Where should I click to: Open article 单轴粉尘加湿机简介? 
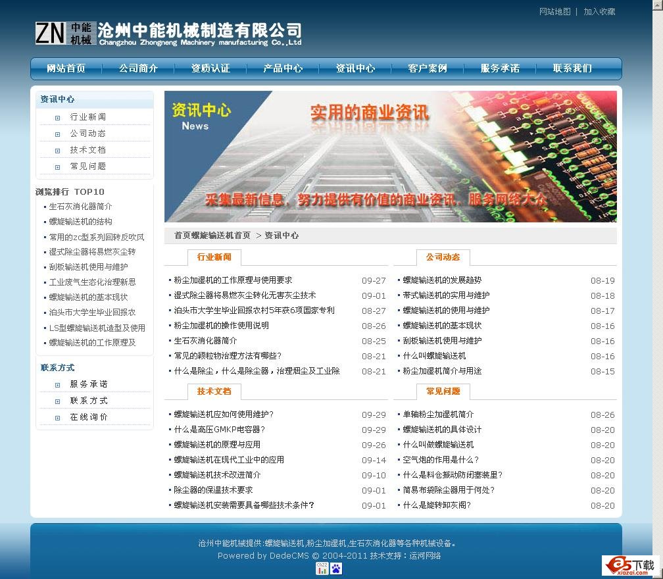click(438, 415)
